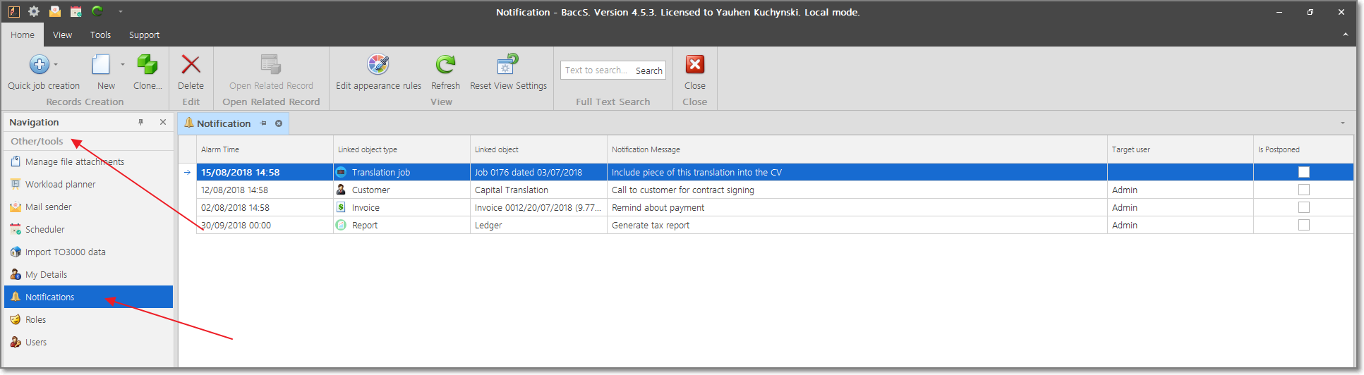Close the Notification tab
The height and width of the screenshot is (375, 1364).
pos(279,123)
